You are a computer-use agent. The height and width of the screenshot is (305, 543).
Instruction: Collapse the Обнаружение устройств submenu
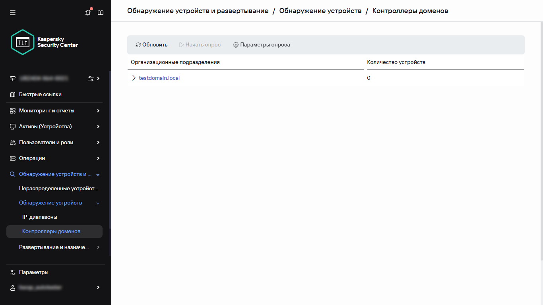click(x=97, y=203)
